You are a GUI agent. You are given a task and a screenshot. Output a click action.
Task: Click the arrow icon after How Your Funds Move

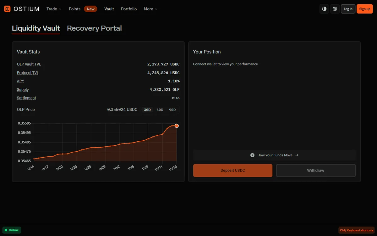[297, 155]
